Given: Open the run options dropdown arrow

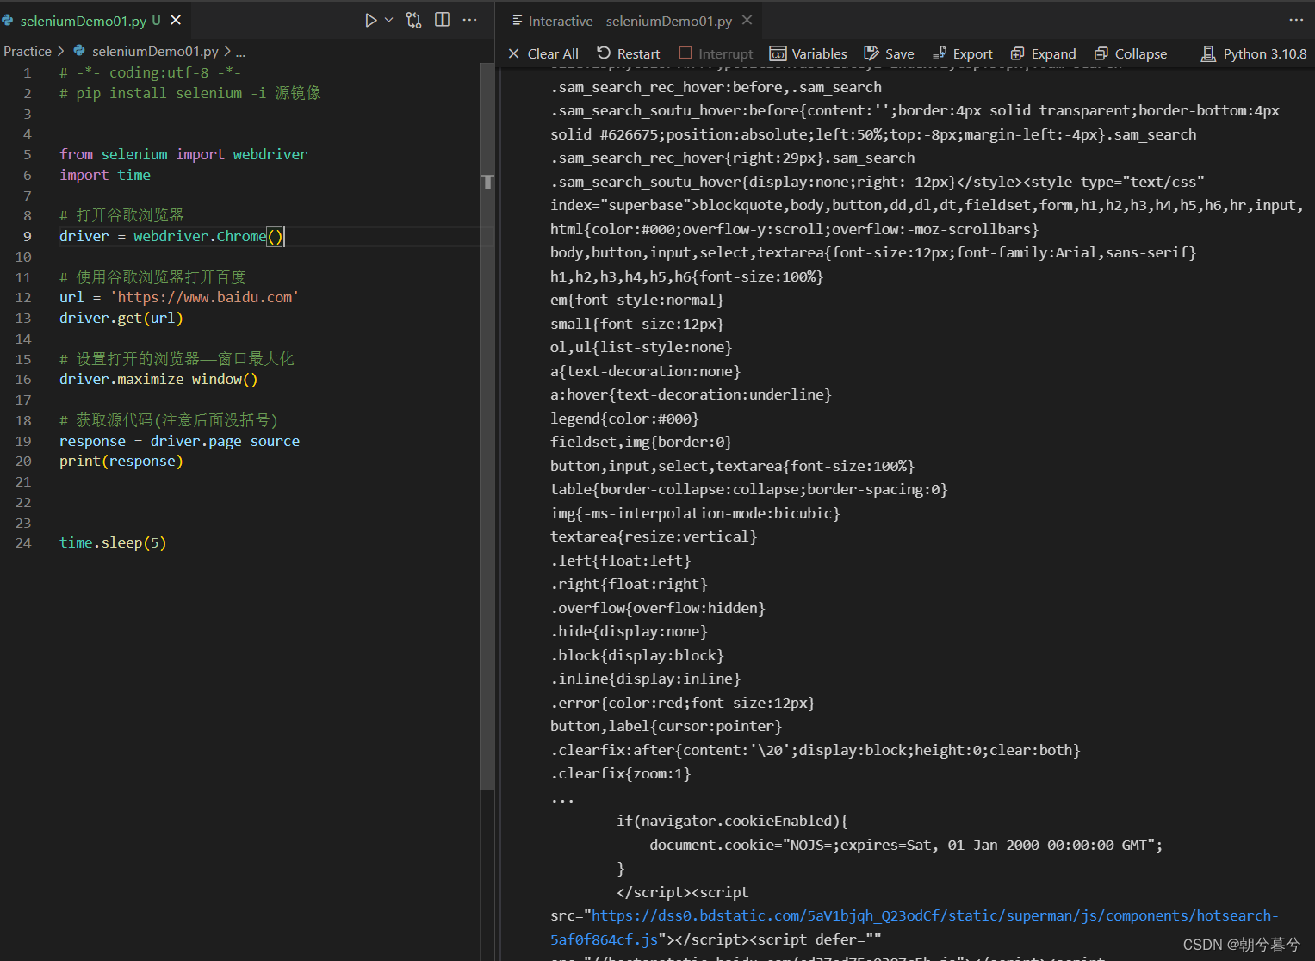Looking at the screenshot, I should pos(388,20).
